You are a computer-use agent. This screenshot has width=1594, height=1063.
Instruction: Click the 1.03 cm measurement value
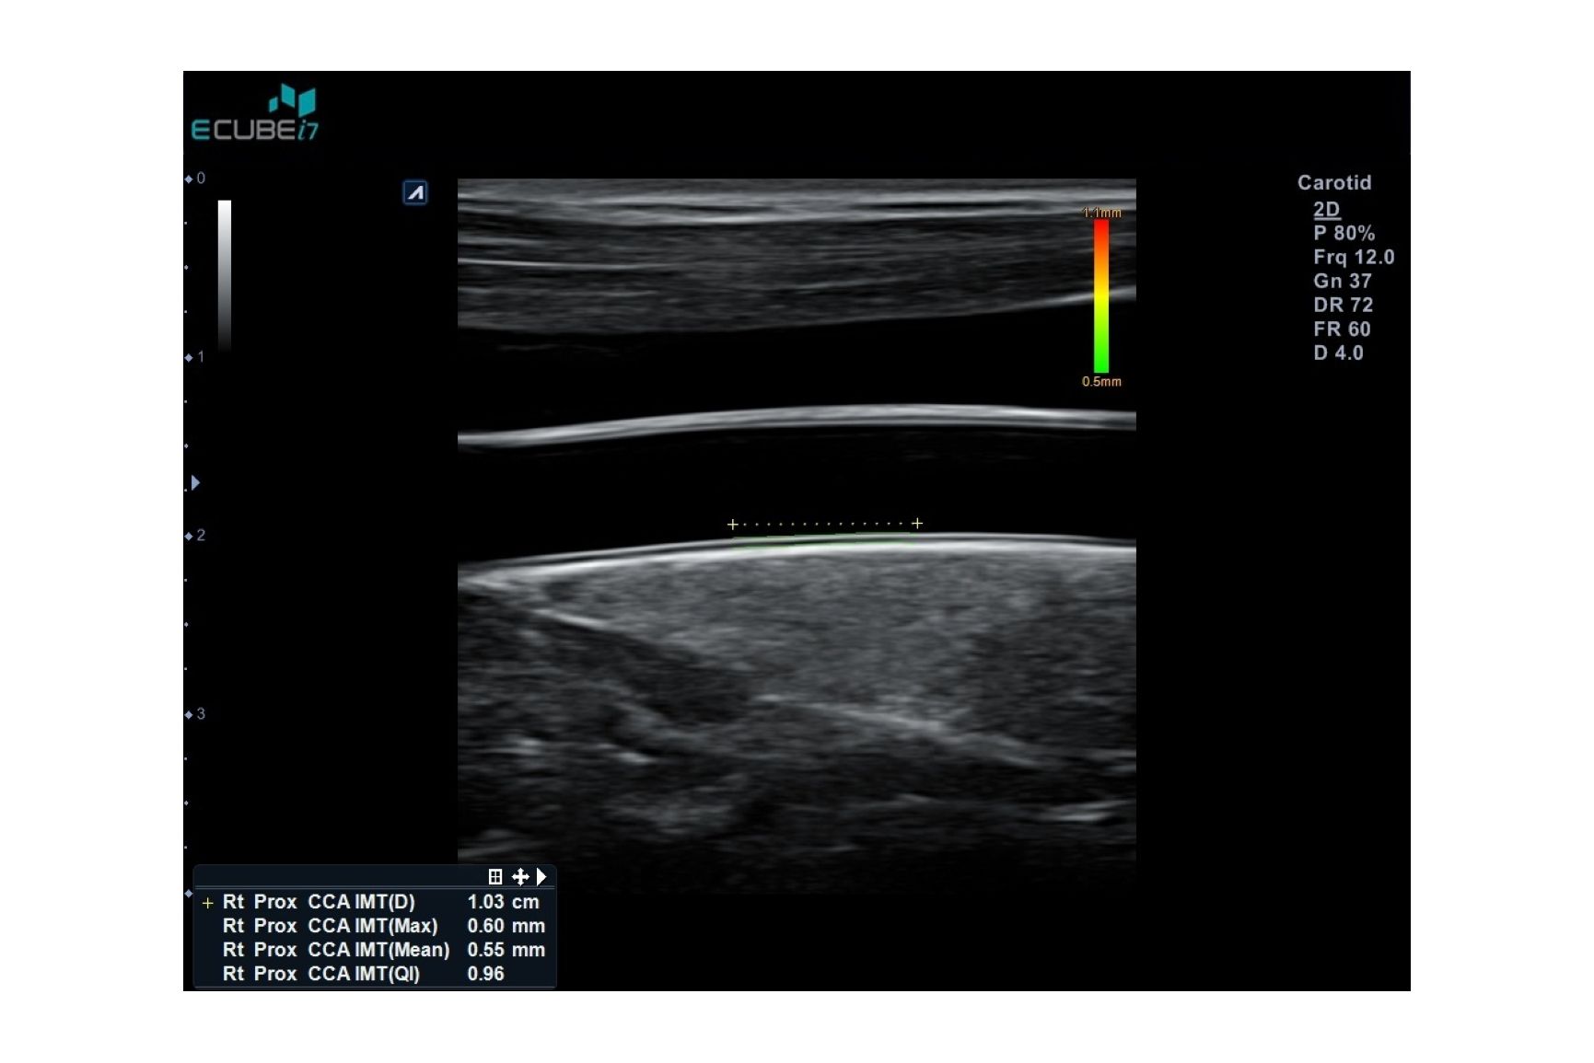503,902
